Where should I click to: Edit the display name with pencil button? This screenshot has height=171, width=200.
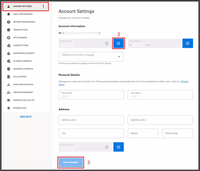(118, 43)
